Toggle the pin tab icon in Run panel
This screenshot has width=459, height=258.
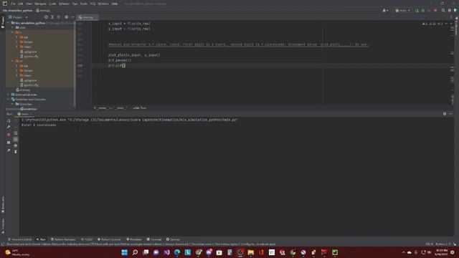point(9,150)
